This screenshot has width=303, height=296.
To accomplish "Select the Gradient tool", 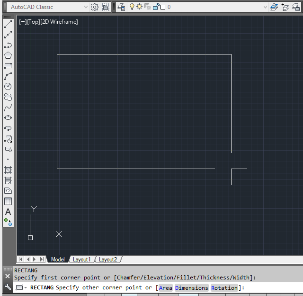I will tap(8, 180).
